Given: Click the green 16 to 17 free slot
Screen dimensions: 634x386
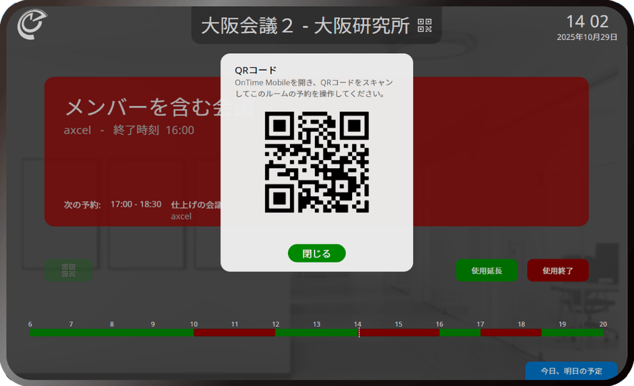Looking at the screenshot, I should [460, 333].
